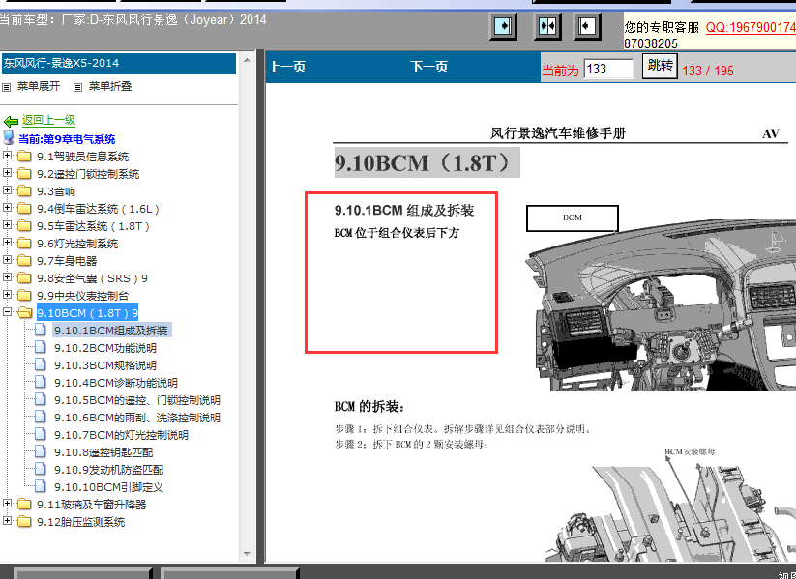Click the 133 / 195 page counter
Screen dimensions: 796x579
(x=708, y=71)
